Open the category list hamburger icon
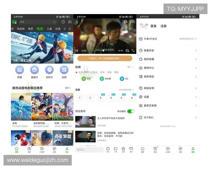The height and width of the screenshot is (169, 211). (70, 29)
